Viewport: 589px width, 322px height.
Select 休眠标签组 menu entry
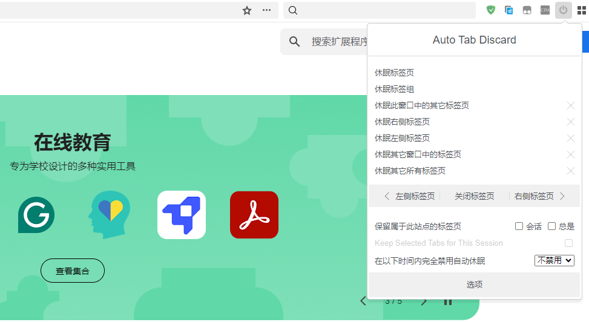[395, 89]
